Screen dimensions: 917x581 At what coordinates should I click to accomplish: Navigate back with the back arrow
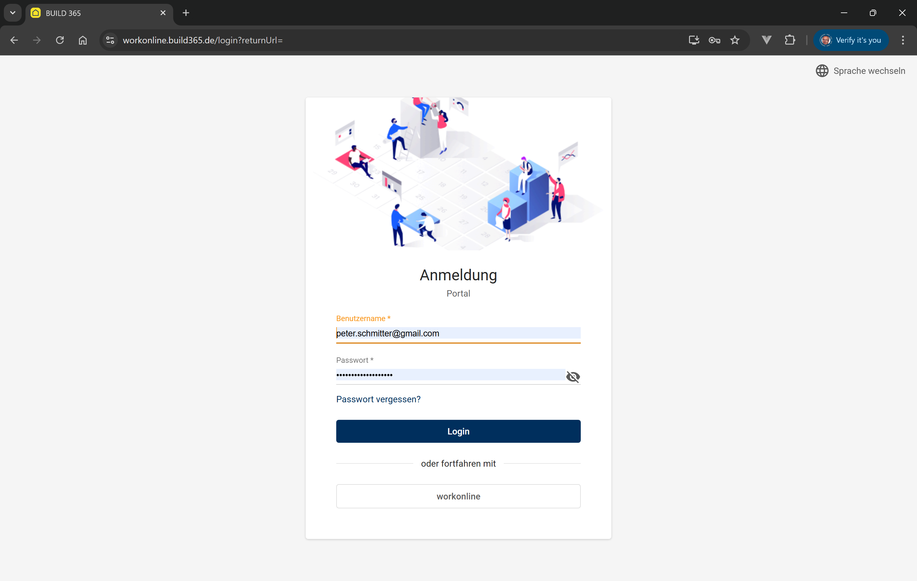14,40
